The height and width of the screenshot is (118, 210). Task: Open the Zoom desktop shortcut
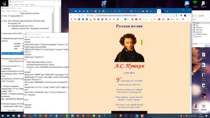[187, 4]
